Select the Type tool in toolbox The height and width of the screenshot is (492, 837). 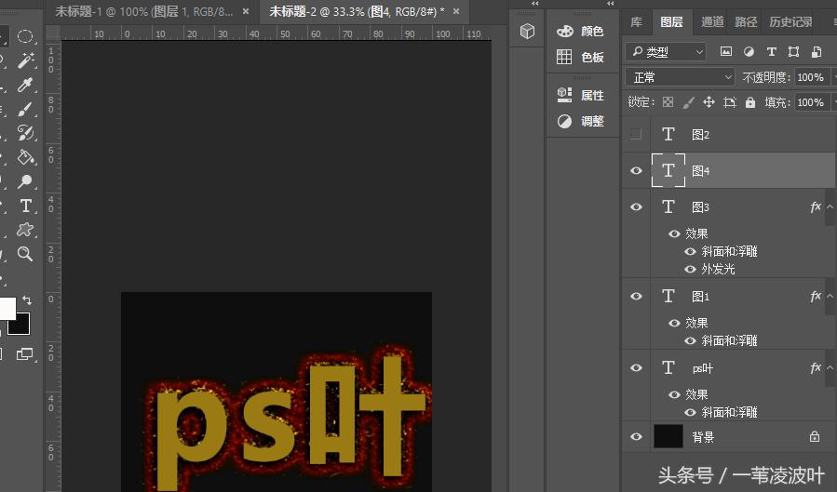pyautogui.click(x=25, y=206)
